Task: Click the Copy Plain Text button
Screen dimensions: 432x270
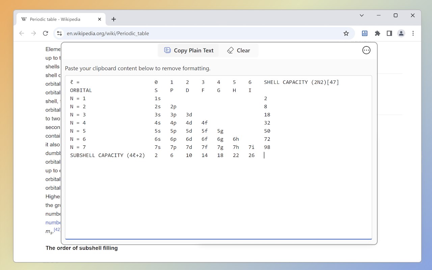Action: pyautogui.click(x=188, y=50)
